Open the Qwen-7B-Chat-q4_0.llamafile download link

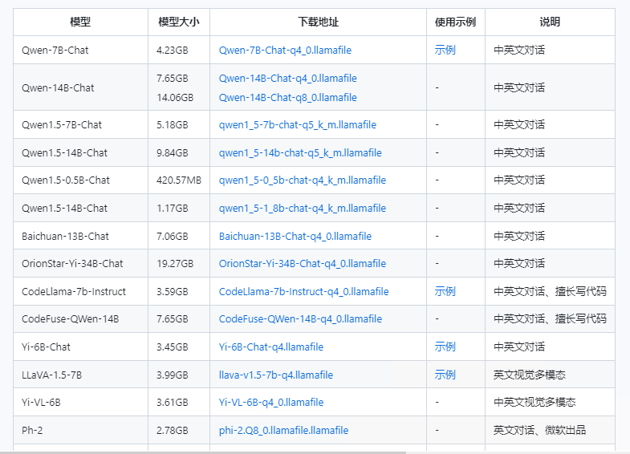click(x=285, y=51)
